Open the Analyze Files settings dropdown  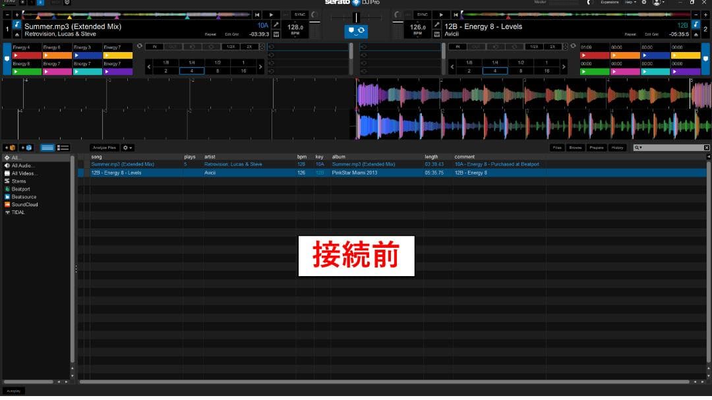tap(127, 148)
